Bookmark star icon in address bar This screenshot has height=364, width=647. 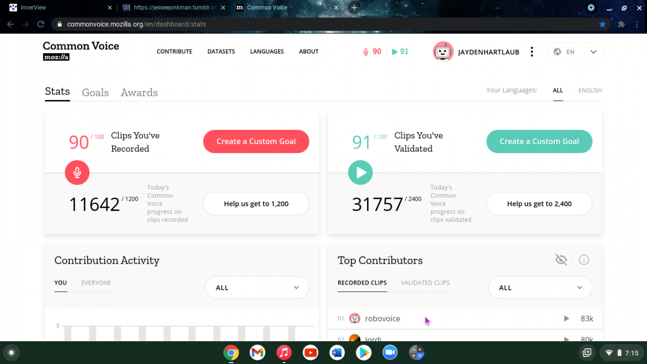602,24
